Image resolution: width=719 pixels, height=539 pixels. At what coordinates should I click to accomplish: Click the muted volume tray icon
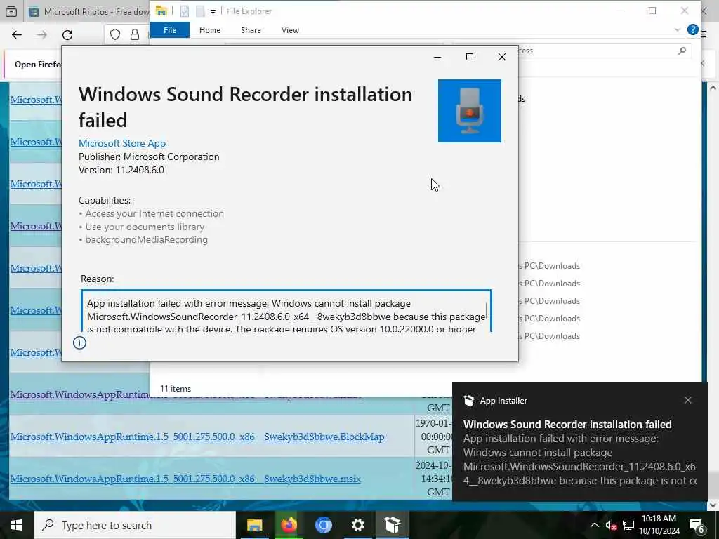(611, 525)
